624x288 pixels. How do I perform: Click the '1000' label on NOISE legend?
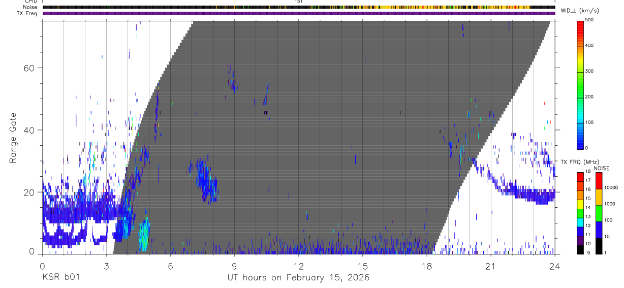610,204
